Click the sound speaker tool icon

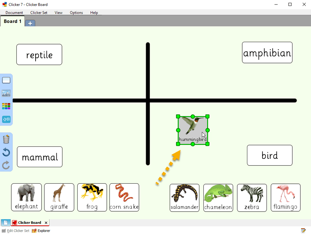(6, 119)
